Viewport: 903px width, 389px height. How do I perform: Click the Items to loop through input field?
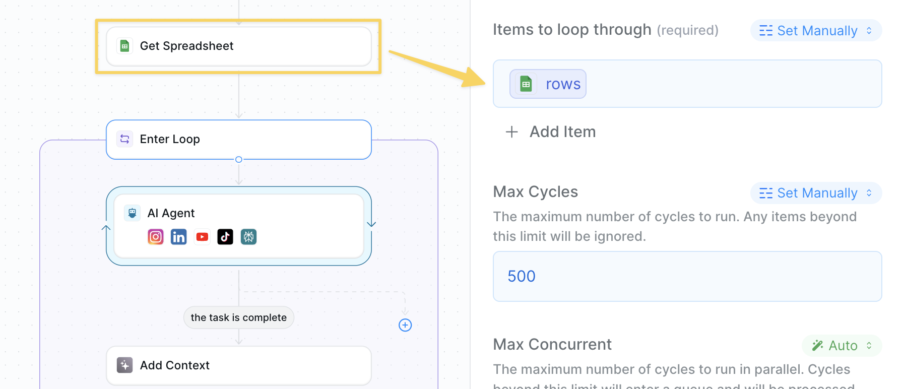click(687, 84)
